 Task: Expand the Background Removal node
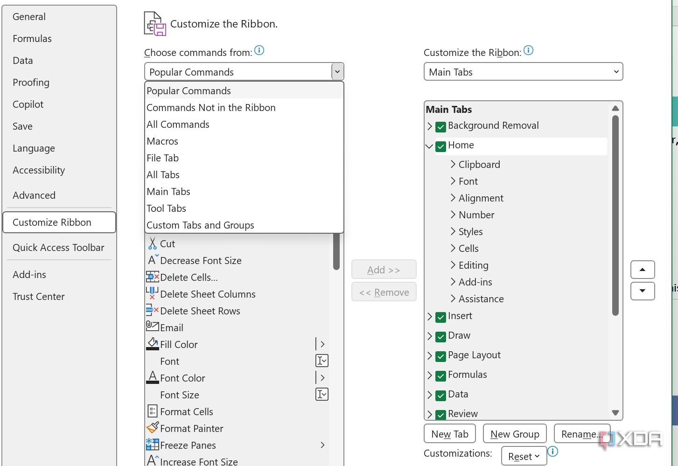point(429,126)
